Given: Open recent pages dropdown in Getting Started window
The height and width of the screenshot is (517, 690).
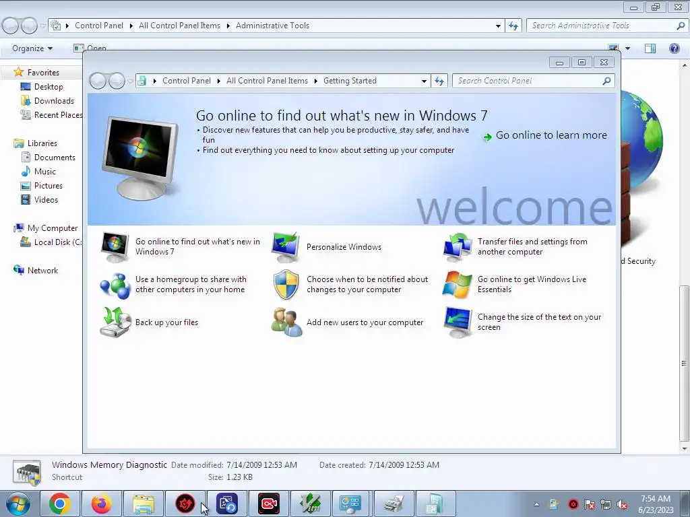Looking at the screenshot, I should click(x=130, y=81).
